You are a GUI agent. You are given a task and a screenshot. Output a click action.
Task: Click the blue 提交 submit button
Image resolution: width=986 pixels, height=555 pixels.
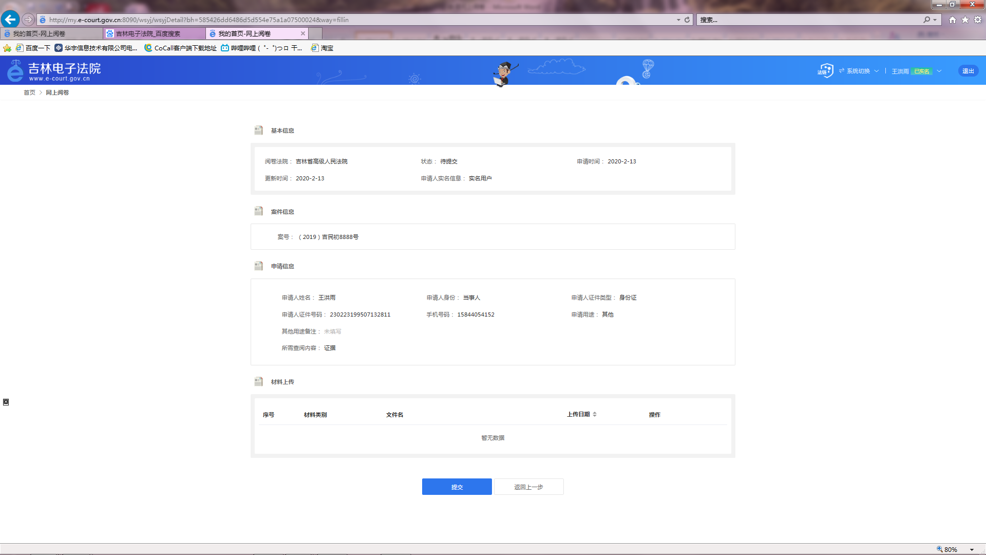(457, 487)
